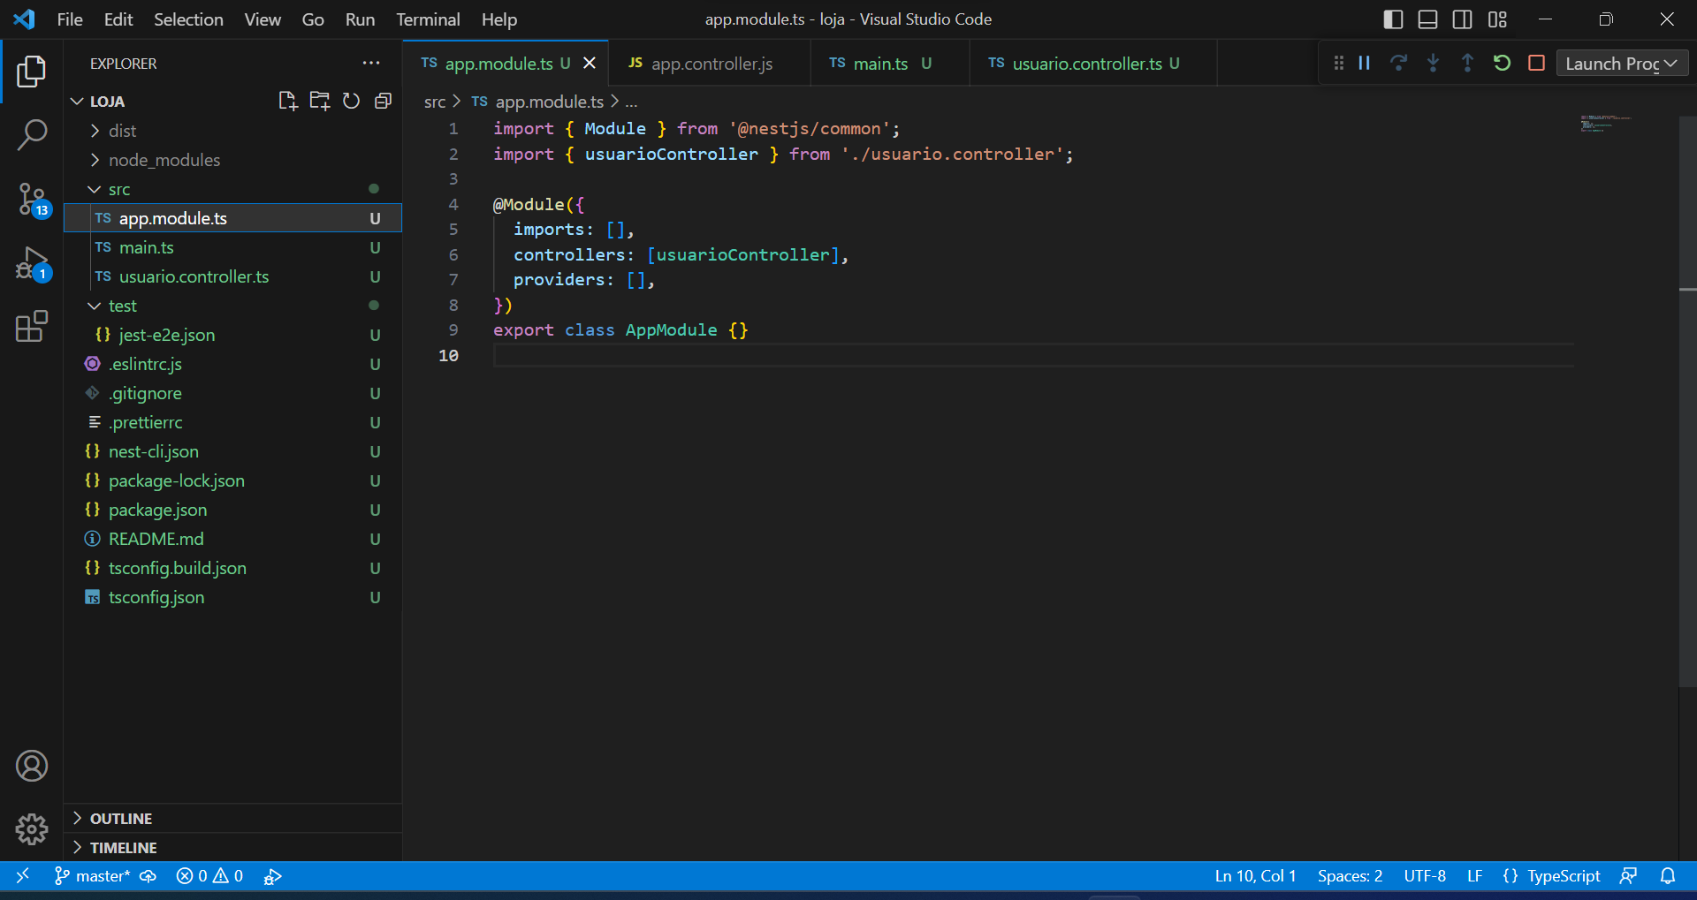Toggle Primary Side Bar layout button
Screen dimensions: 1697x900
[x=1393, y=19]
